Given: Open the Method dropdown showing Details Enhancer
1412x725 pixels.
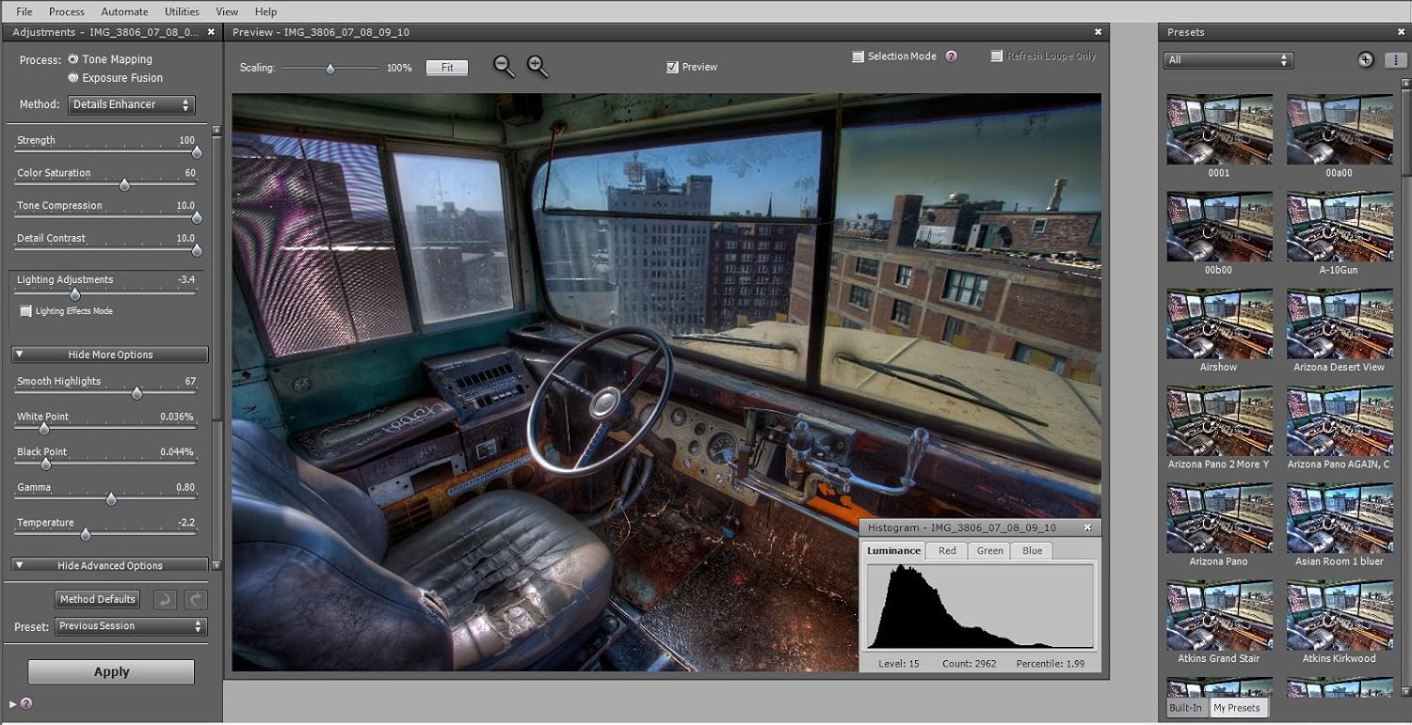Looking at the screenshot, I should pos(132,104).
